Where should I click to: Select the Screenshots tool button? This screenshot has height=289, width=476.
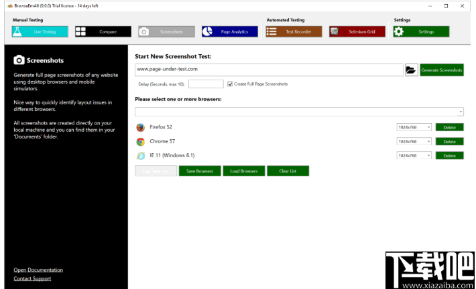click(x=166, y=31)
